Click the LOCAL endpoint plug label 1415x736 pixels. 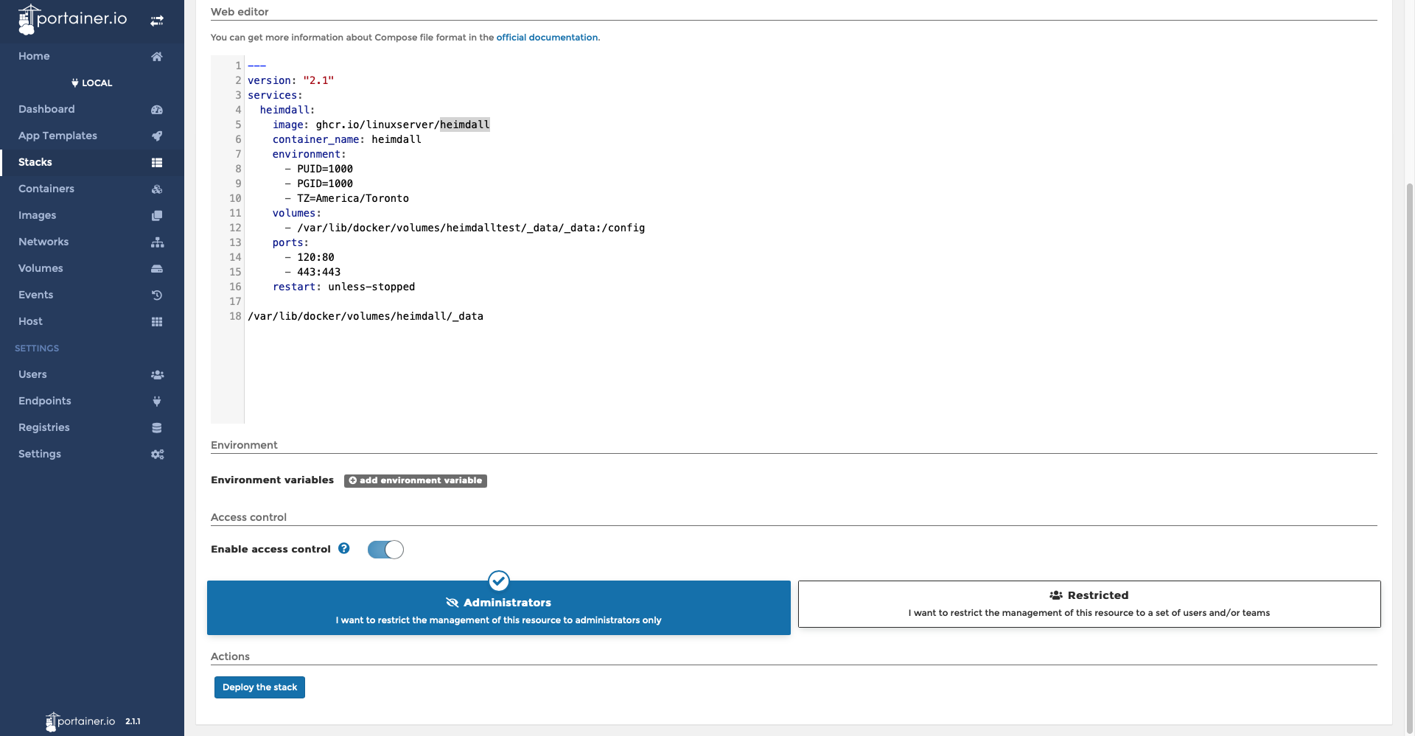[92, 83]
